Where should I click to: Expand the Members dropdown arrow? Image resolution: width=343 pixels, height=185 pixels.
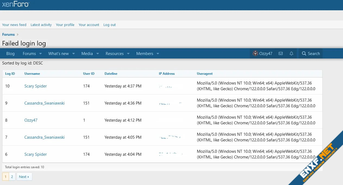tap(158, 54)
